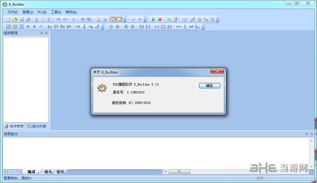Click the Paste clipboard icon
317x183 pixels.
(50, 19)
